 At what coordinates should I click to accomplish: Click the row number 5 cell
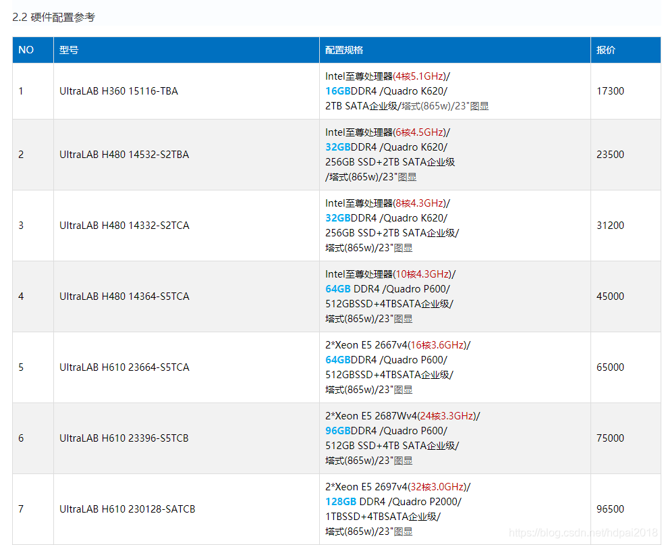coord(33,367)
